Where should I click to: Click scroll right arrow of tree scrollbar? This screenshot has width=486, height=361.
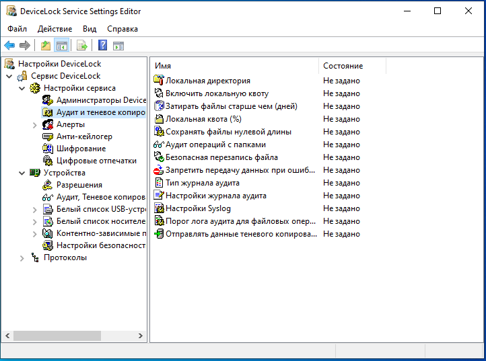(141, 335)
